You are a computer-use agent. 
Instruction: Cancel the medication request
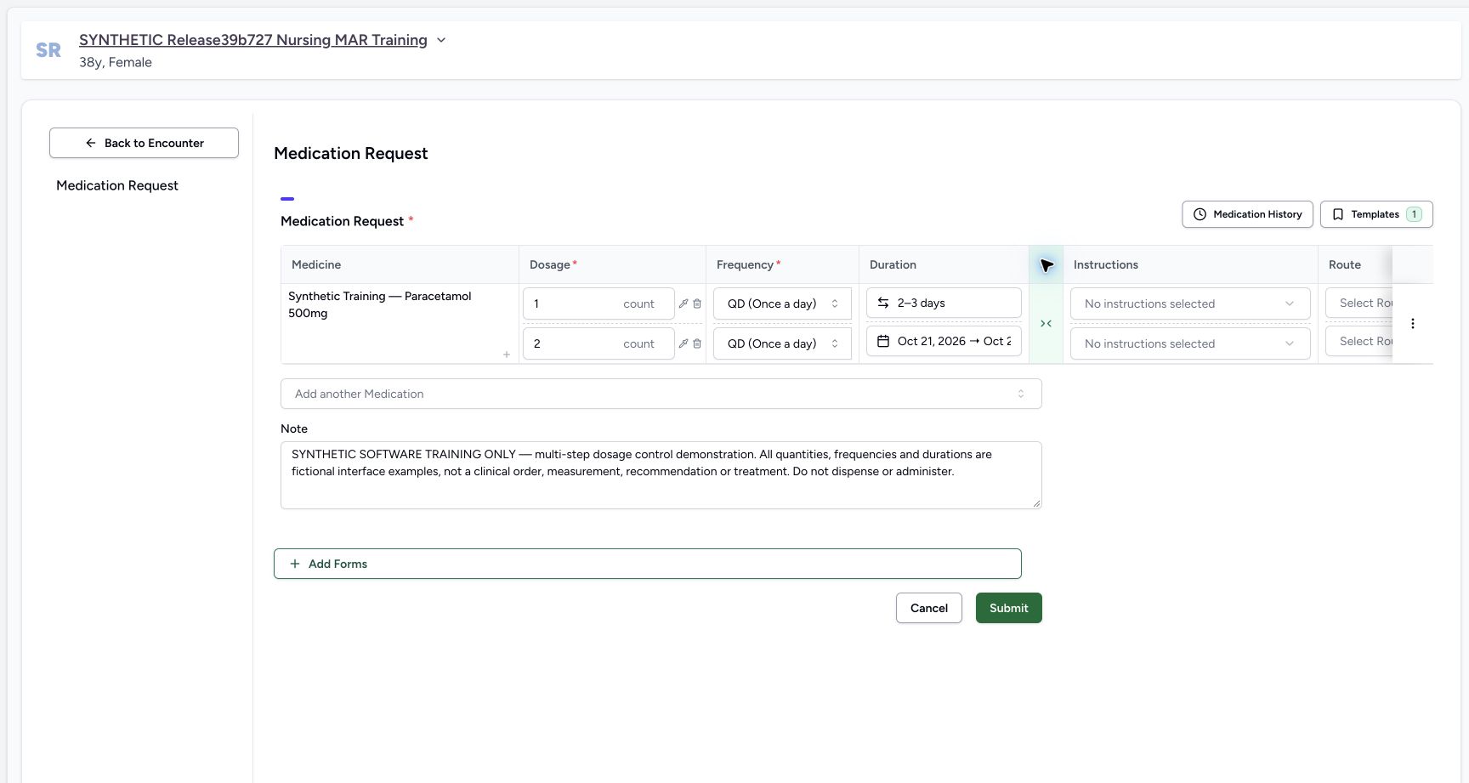[928, 608]
